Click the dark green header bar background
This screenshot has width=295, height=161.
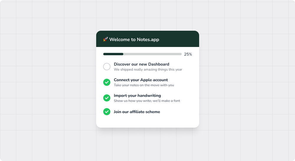coord(179,39)
